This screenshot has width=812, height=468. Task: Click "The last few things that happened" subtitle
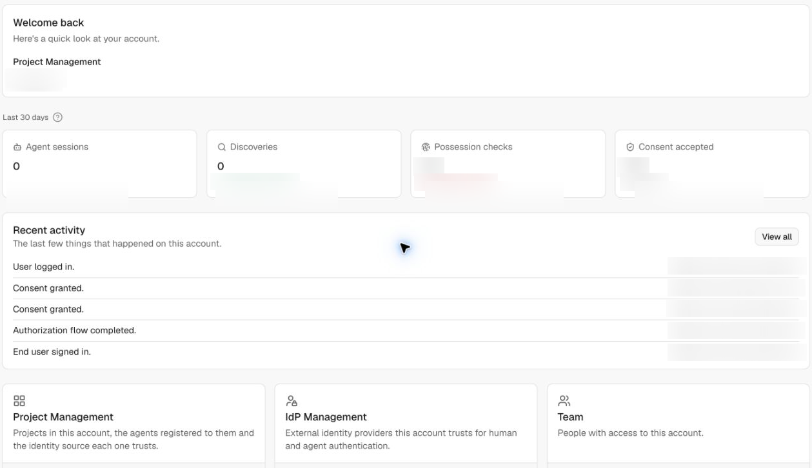click(117, 244)
